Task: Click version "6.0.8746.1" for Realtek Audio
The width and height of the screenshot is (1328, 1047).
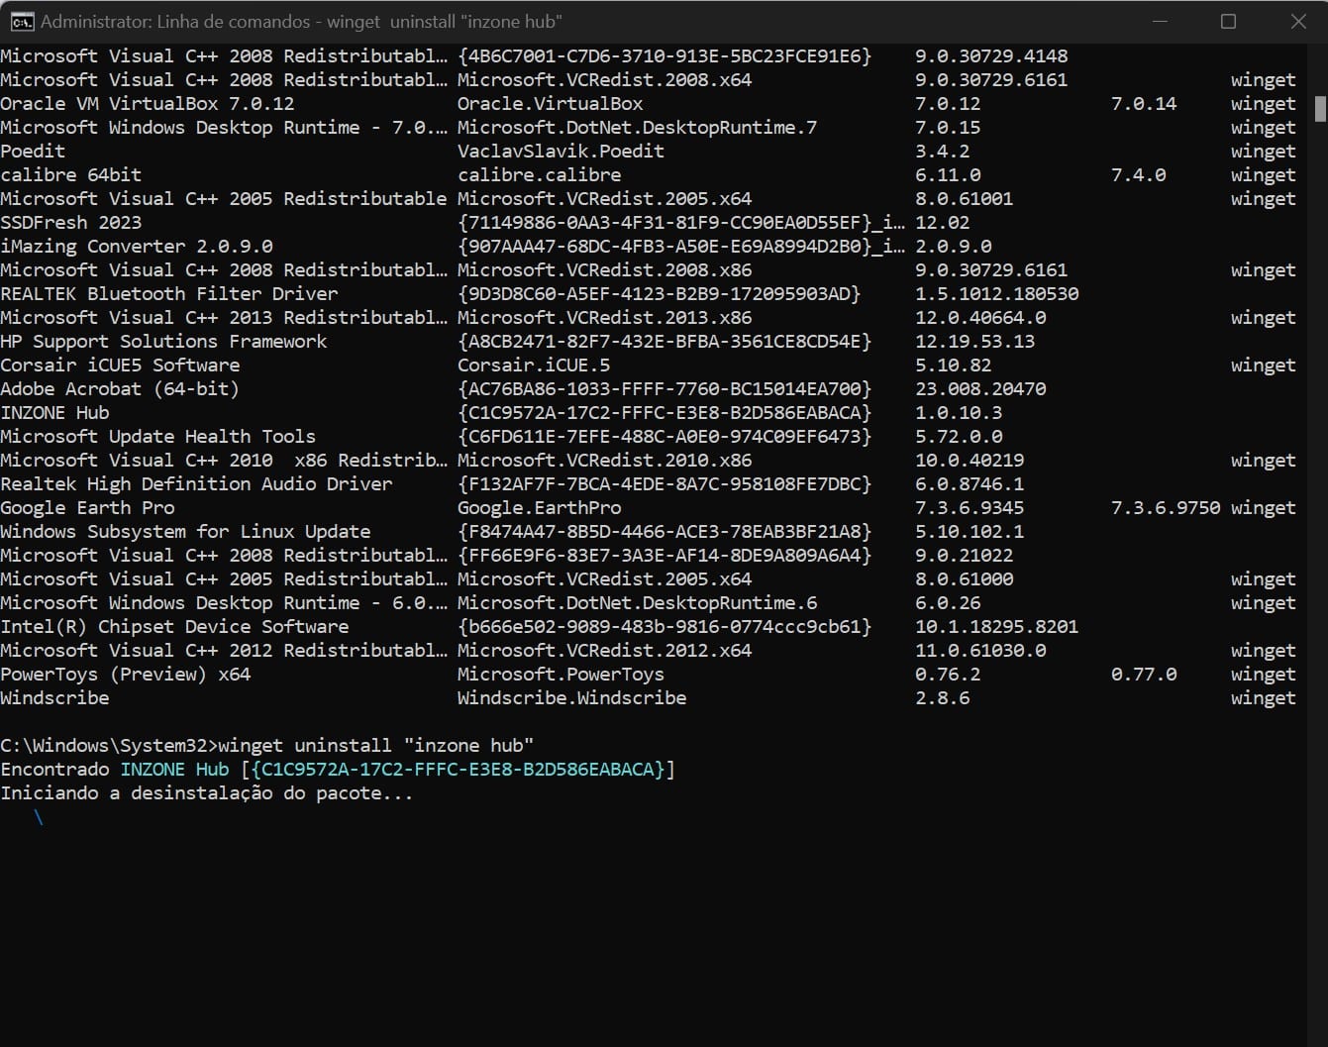Action: click(970, 483)
